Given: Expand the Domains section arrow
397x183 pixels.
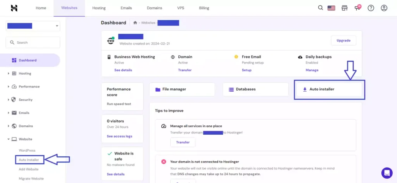Looking at the screenshot, I should pyautogui.click(x=9, y=126).
